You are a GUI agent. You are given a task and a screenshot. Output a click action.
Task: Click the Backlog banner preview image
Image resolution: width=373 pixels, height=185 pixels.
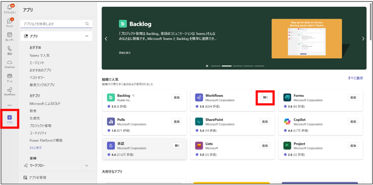point(306,38)
